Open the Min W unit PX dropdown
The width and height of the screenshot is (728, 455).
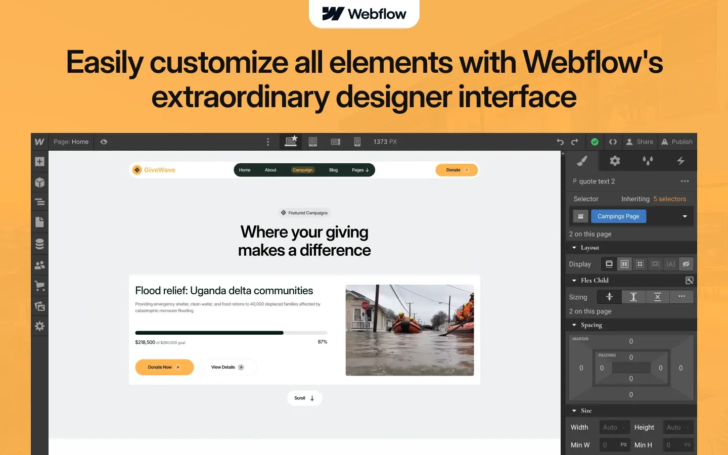(624, 445)
